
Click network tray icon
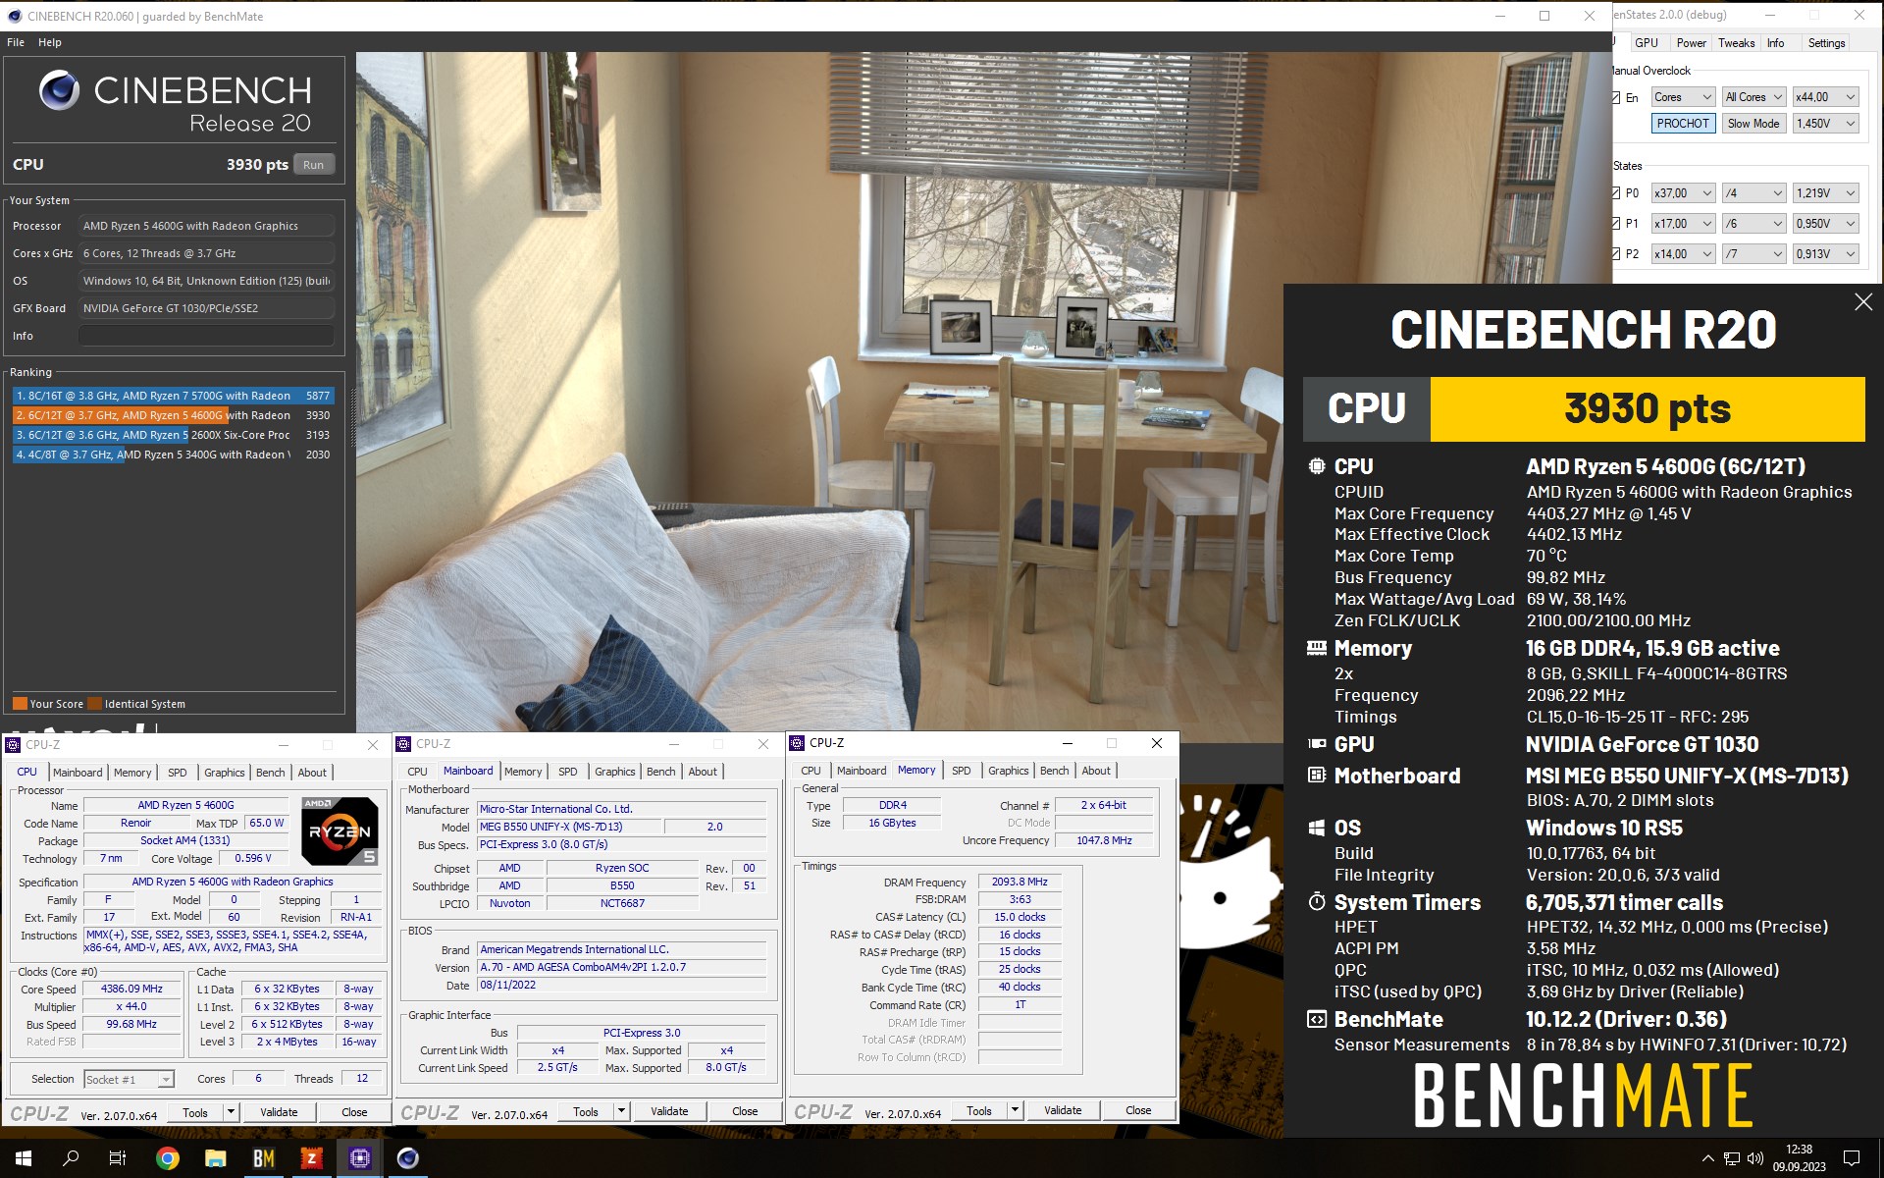coord(1732,1158)
